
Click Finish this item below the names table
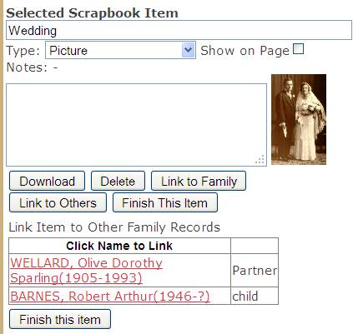coord(60,319)
